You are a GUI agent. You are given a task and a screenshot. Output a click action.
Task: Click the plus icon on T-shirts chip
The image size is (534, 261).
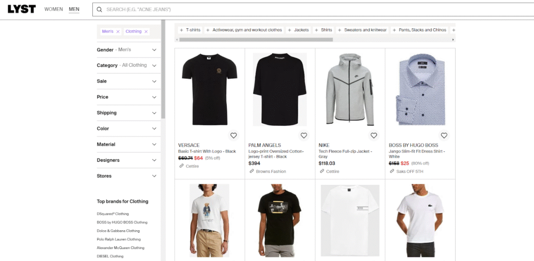pyautogui.click(x=181, y=30)
